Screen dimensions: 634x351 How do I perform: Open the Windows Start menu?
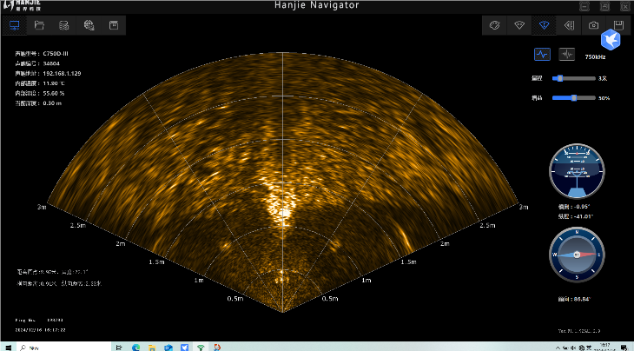(7, 346)
